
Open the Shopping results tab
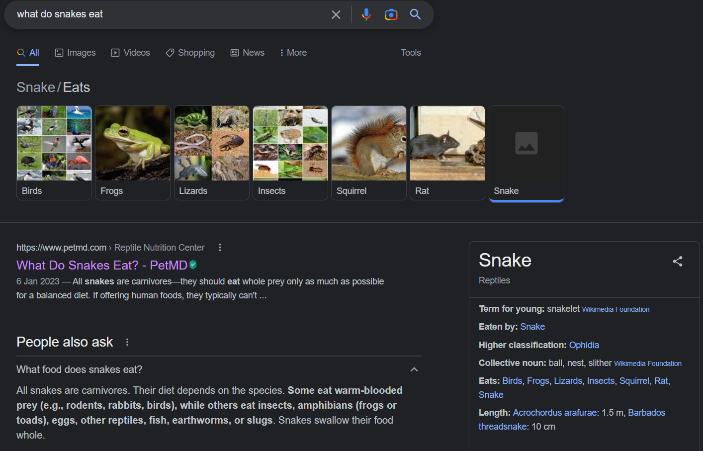click(x=190, y=53)
